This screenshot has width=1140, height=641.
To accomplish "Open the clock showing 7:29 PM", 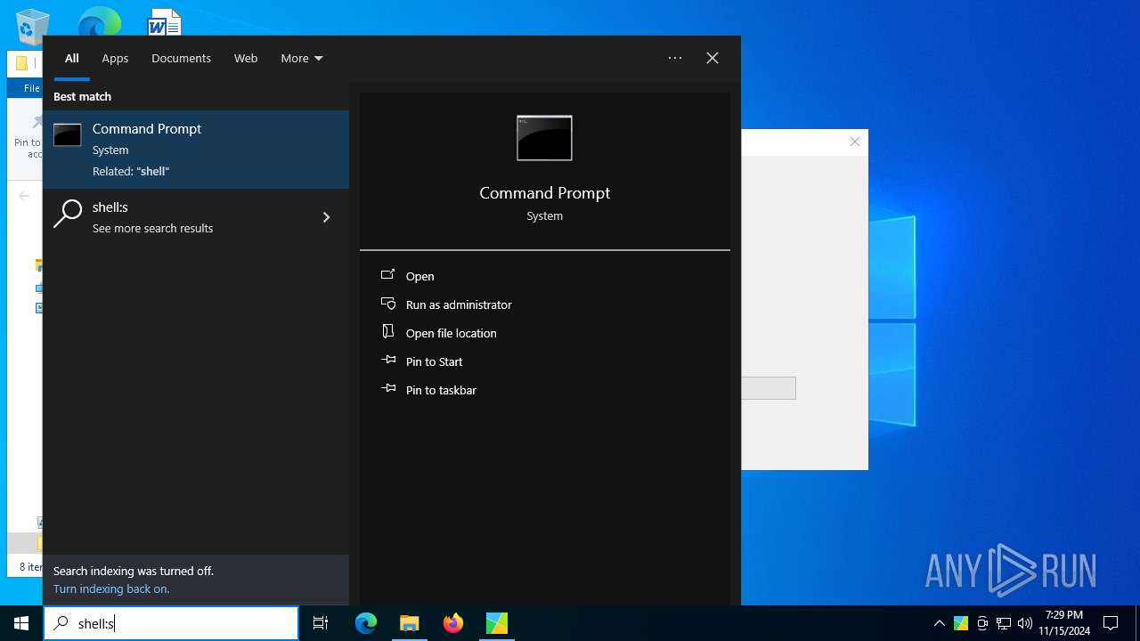I will coord(1064,623).
